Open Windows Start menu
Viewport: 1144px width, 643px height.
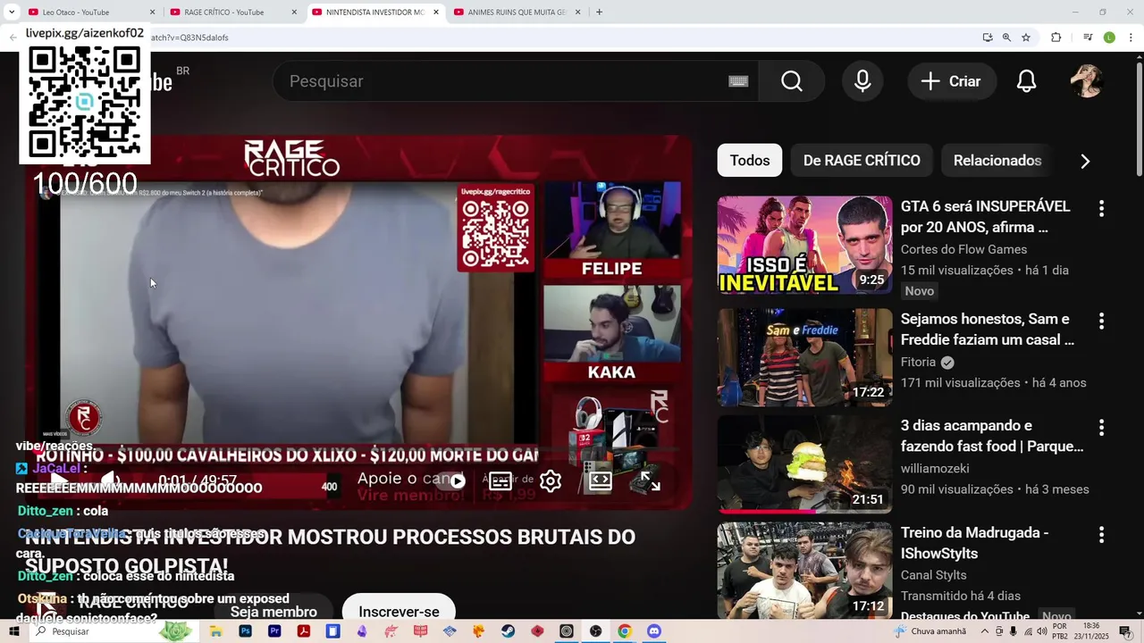coord(13,631)
